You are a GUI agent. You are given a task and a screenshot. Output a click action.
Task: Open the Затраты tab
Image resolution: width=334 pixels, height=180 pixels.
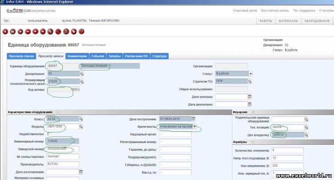tap(114, 56)
